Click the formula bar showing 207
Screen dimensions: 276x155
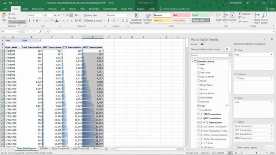coord(158,31)
